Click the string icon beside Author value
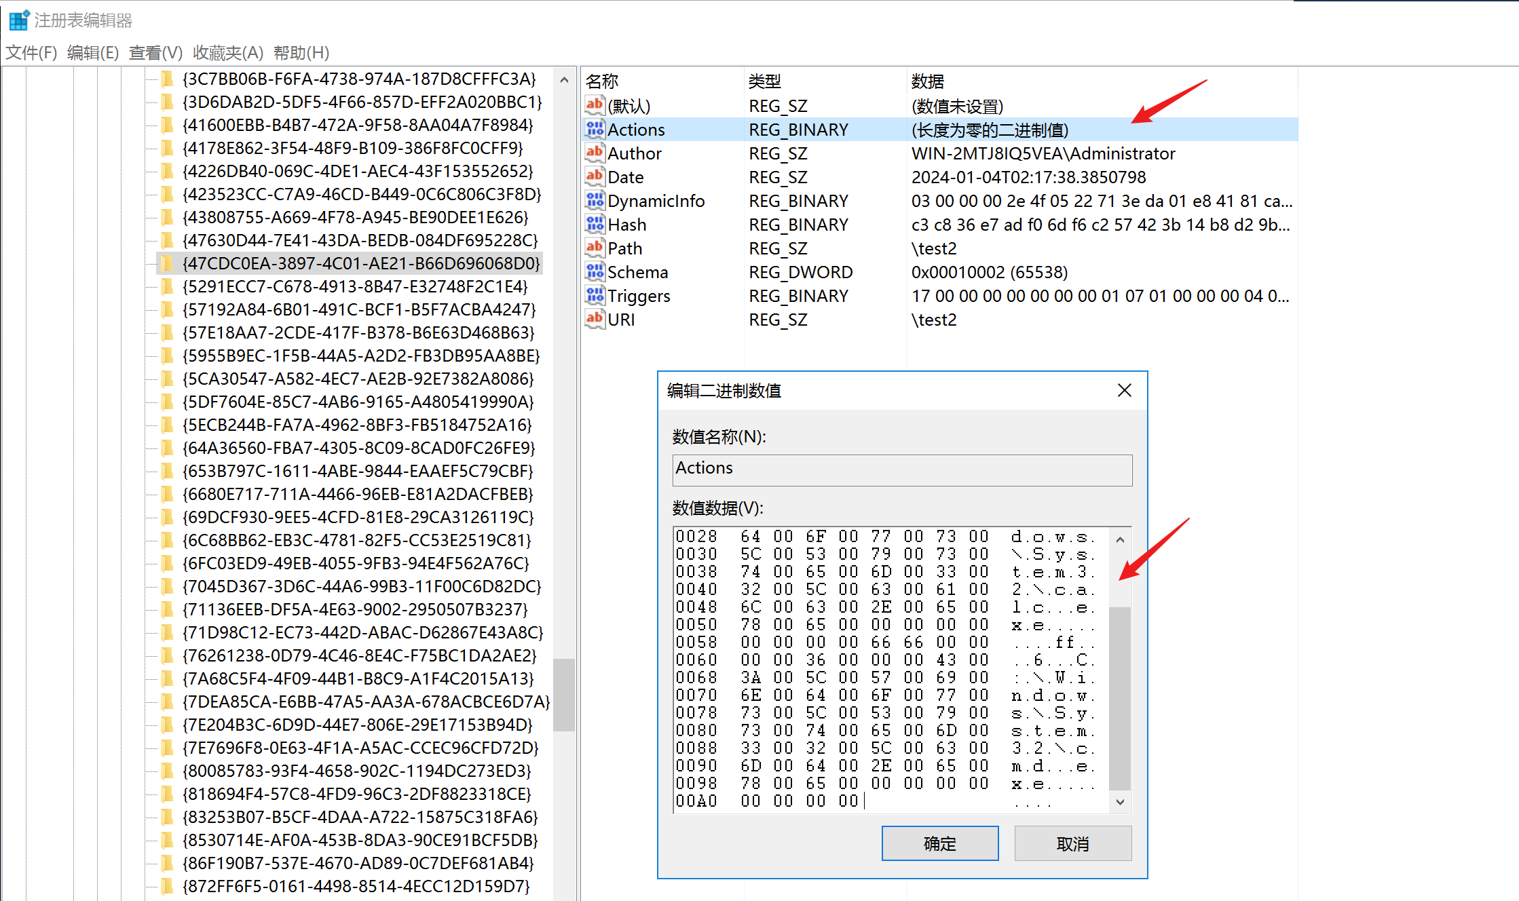 [595, 153]
